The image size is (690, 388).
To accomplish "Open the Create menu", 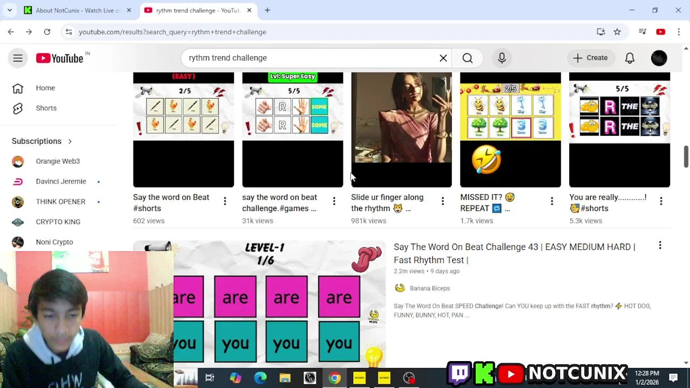I will [x=590, y=58].
